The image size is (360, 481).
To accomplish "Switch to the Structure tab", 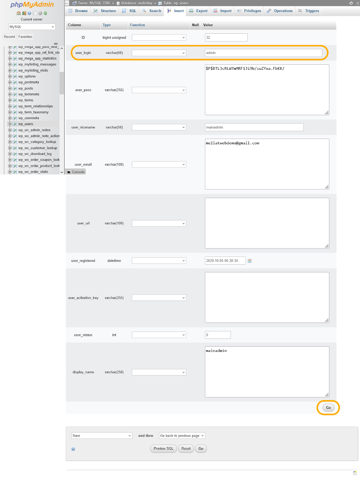I will [104, 11].
